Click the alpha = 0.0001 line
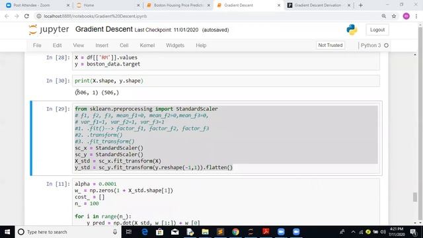This screenshot has height=238, width=423. pyautogui.click(x=96, y=184)
